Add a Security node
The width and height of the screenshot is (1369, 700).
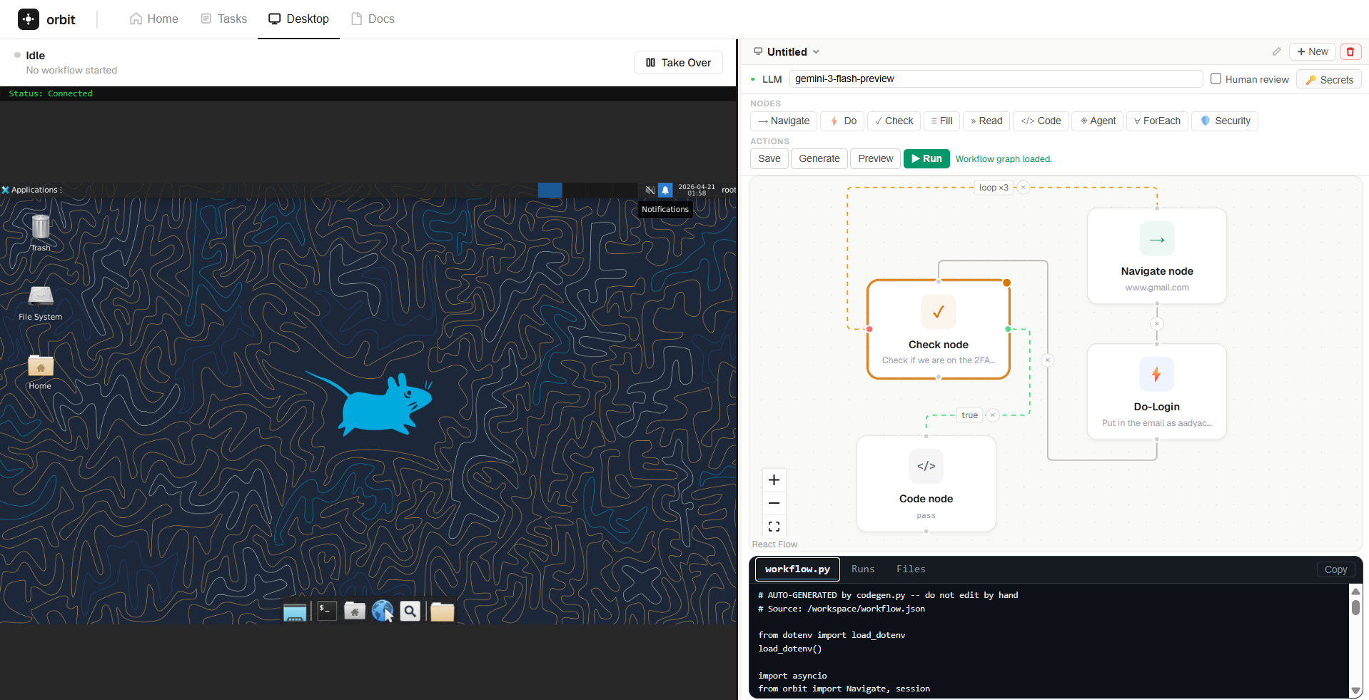(1225, 121)
